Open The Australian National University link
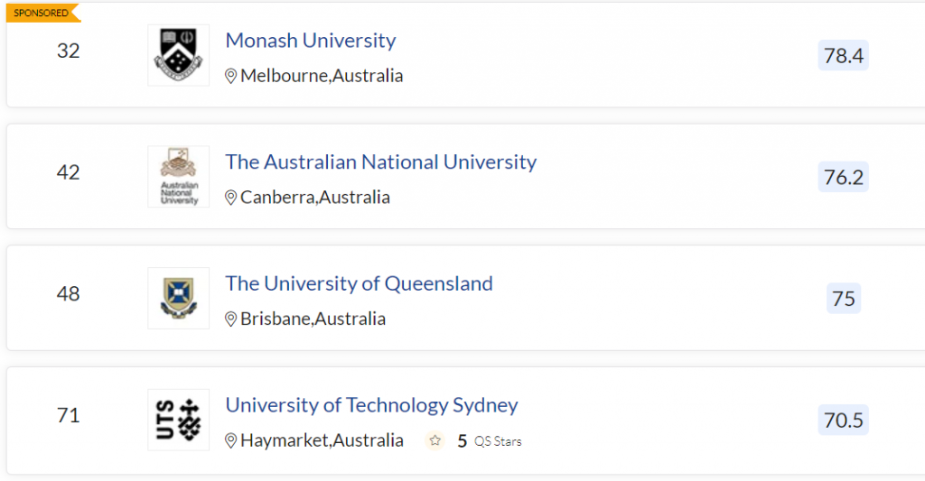 click(x=380, y=162)
